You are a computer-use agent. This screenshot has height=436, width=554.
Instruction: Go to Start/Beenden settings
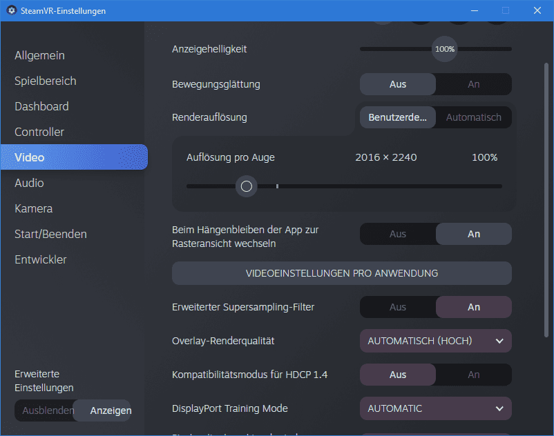click(50, 234)
